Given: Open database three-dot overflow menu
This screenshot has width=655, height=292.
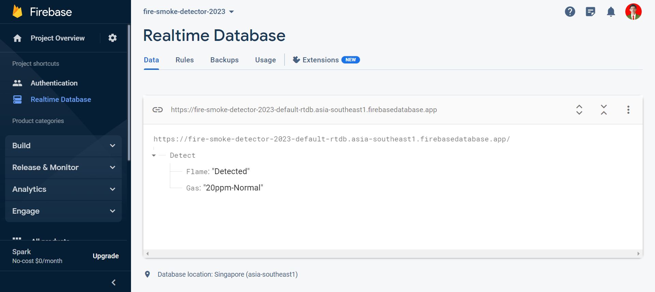Looking at the screenshot, I should (x=628, y=110).
